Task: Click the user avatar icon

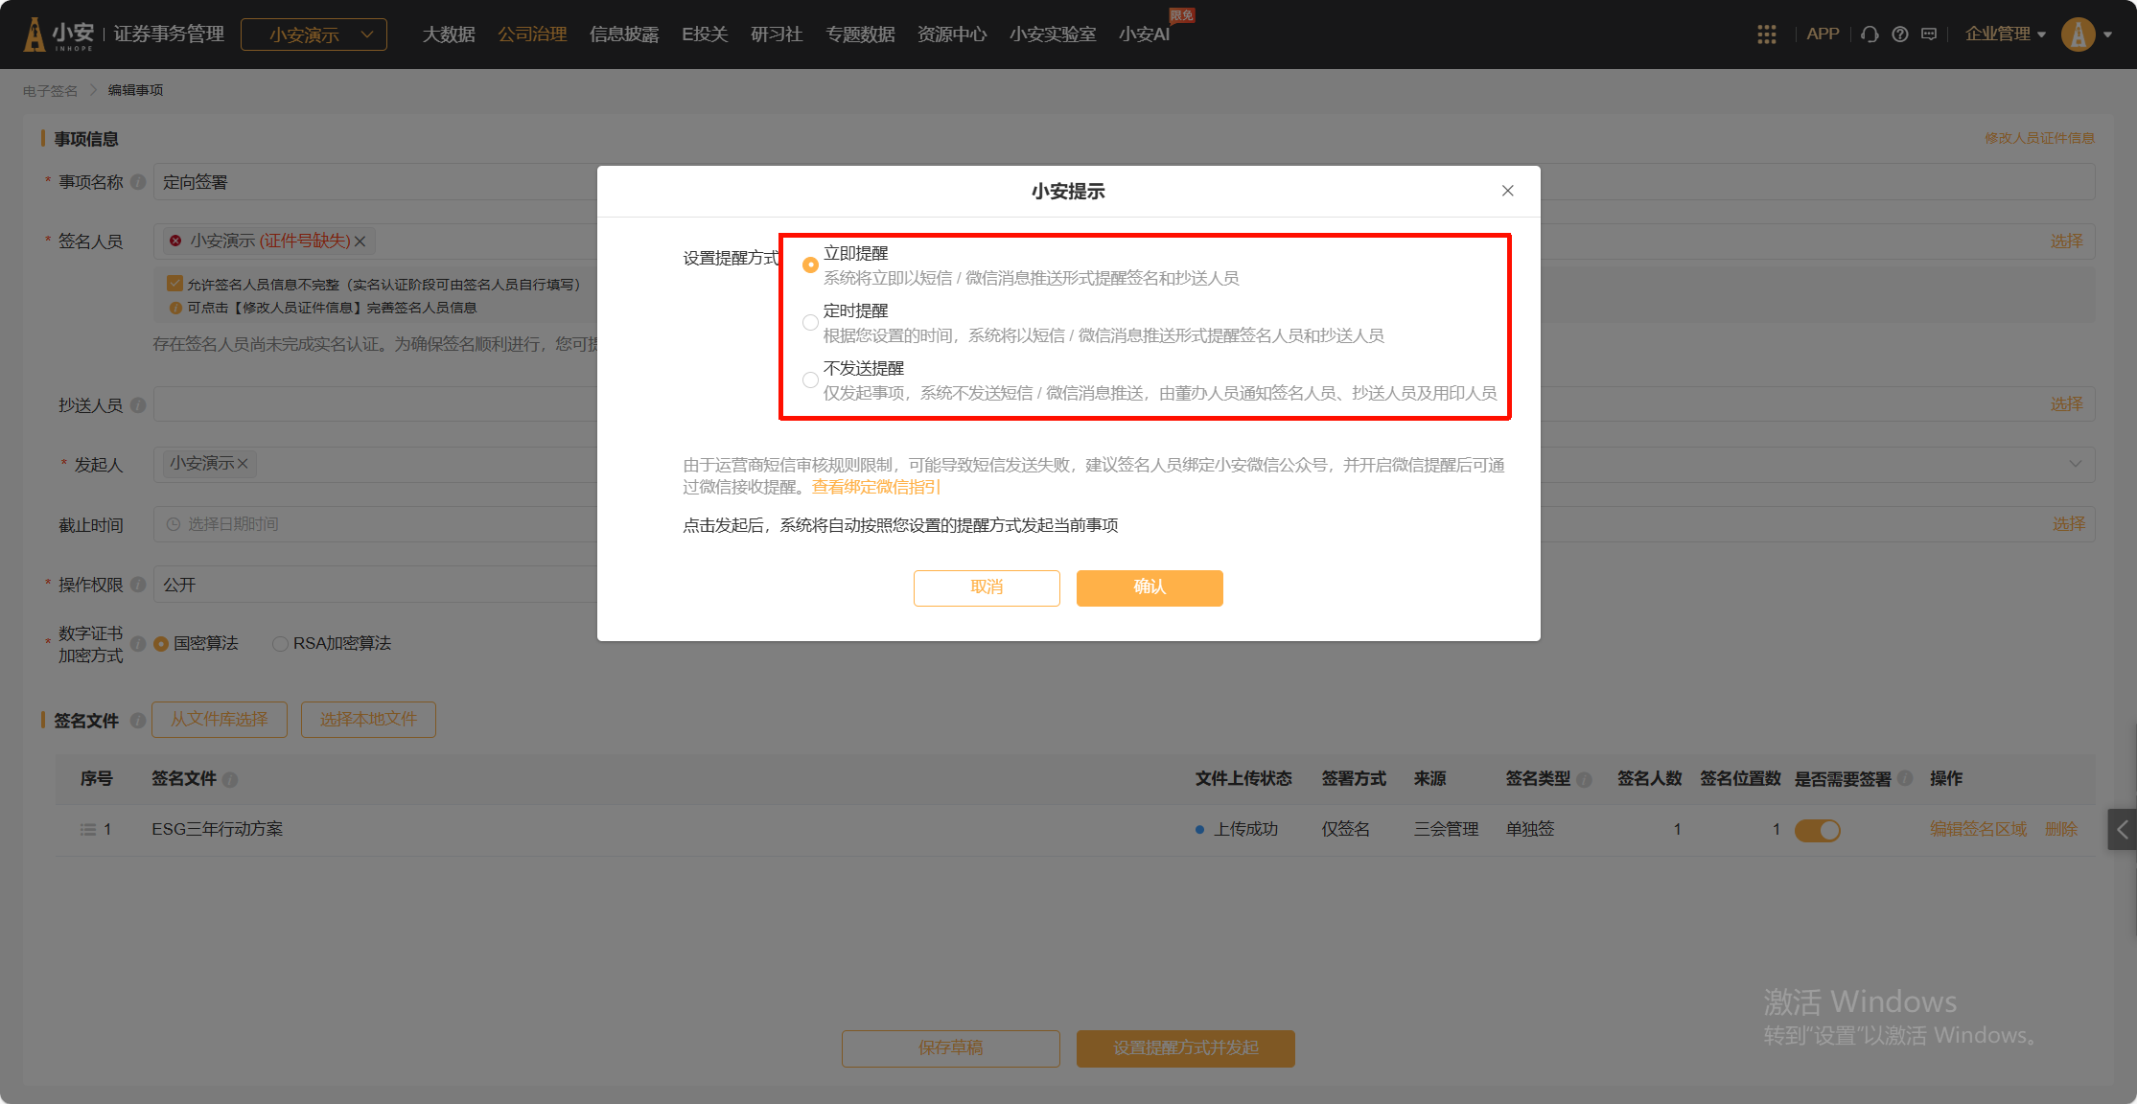Action: tap(2078, 34)
